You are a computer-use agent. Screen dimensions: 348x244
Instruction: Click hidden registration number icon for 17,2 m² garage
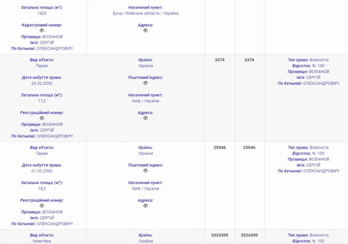tap(42, 118)
